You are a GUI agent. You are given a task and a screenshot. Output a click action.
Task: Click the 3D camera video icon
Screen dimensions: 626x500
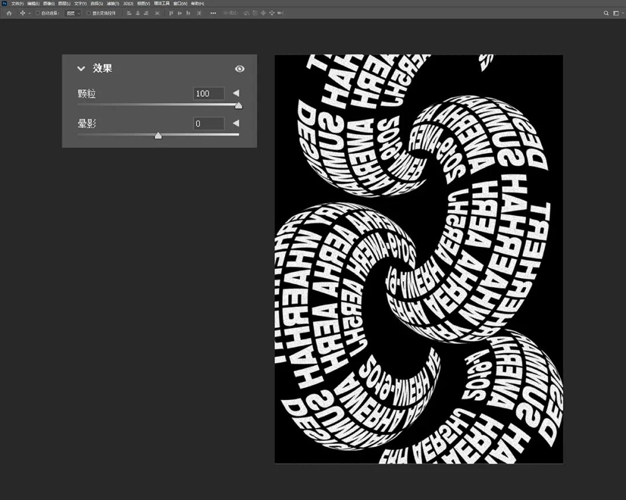click(x=281, y=13)
